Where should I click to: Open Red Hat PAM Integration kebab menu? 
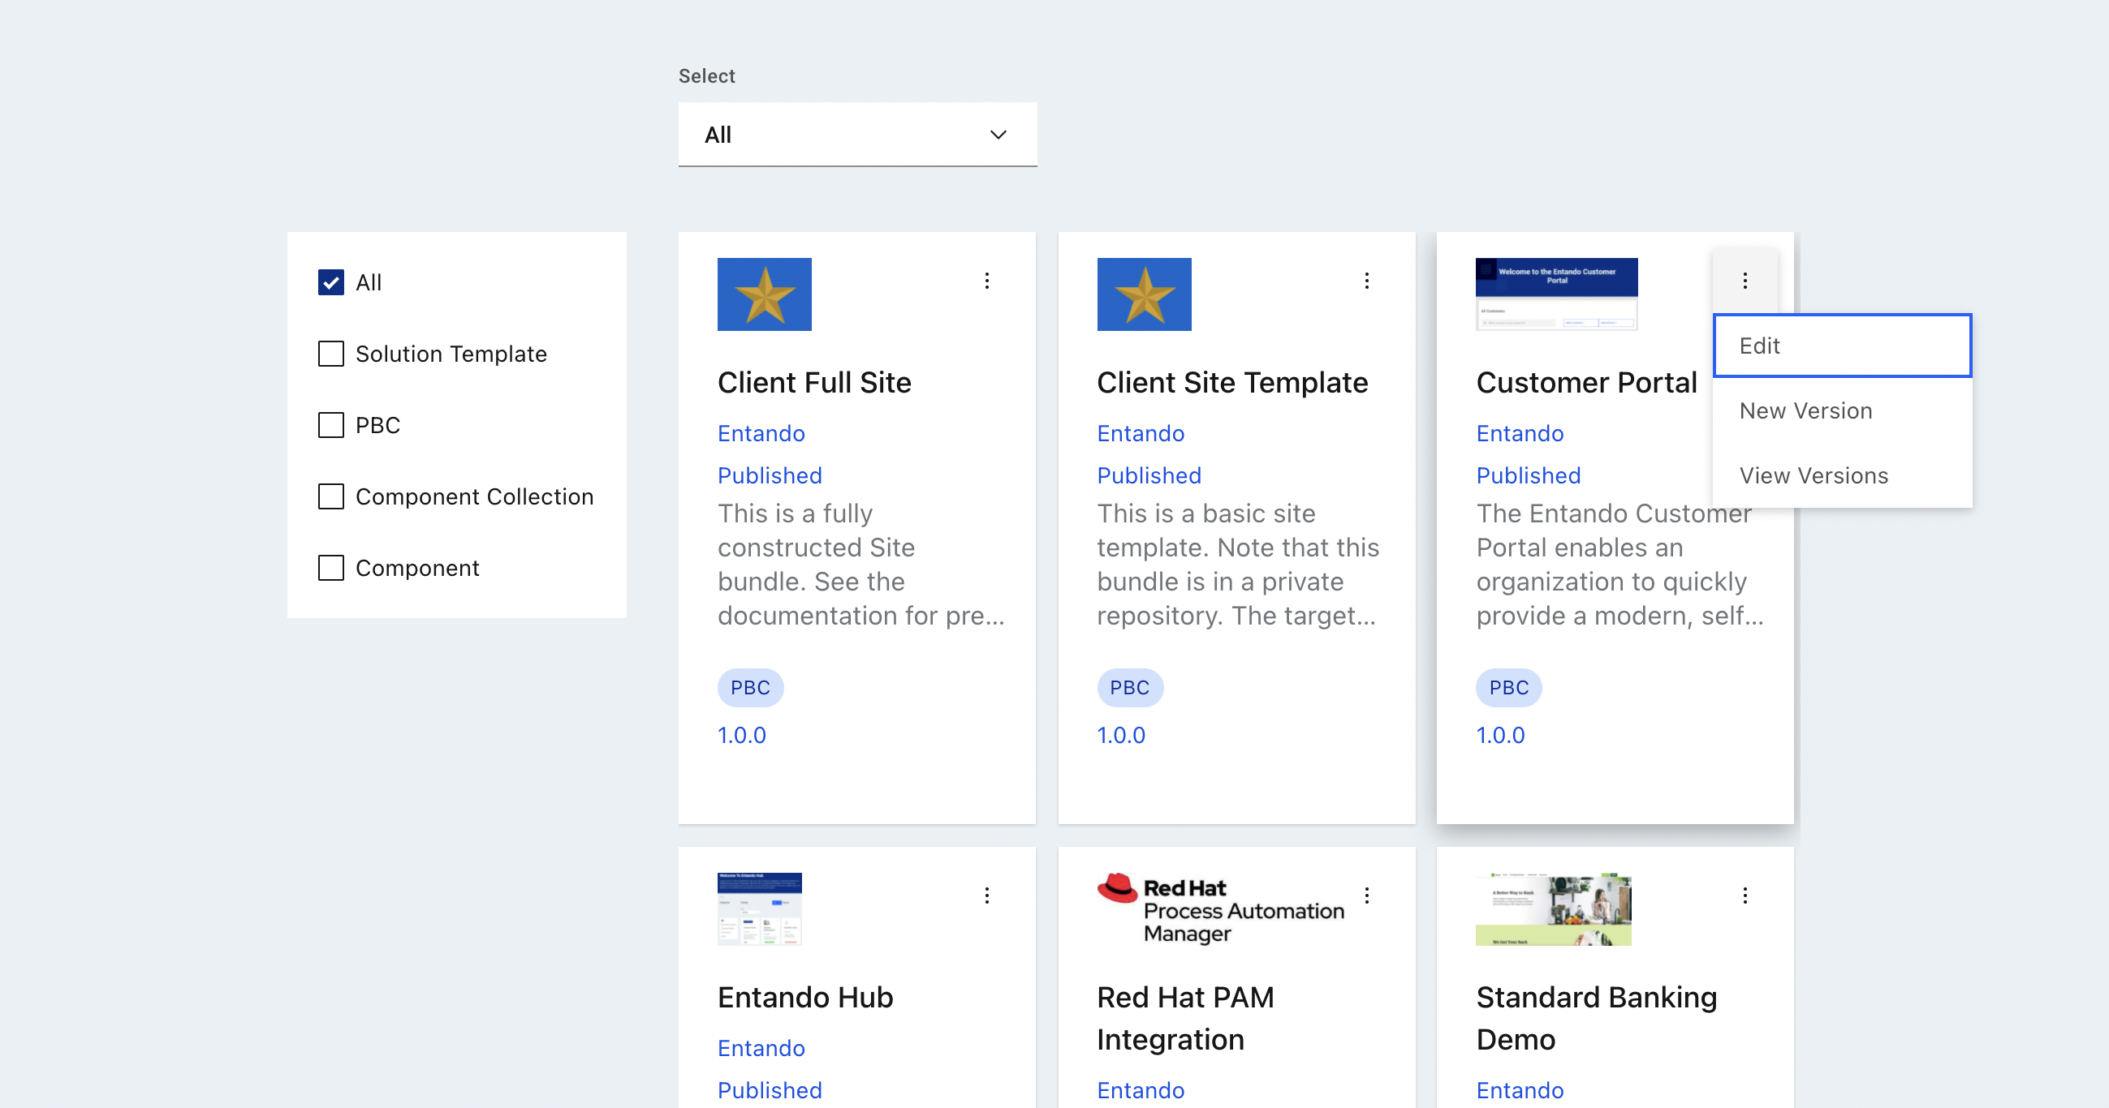click(1366, 895)
